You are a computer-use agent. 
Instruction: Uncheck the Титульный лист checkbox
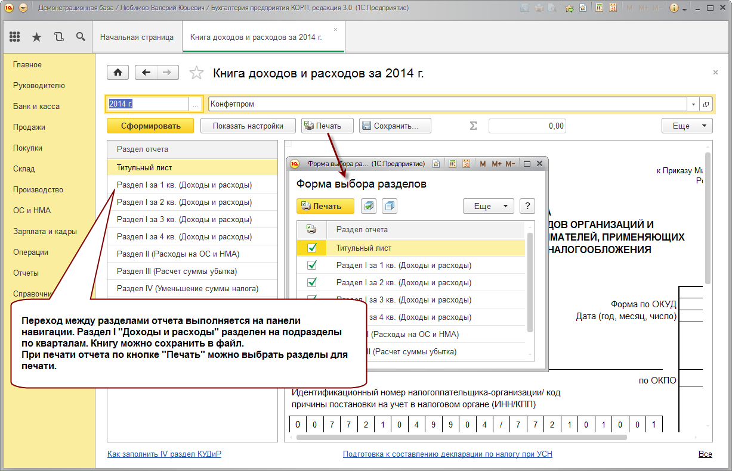coord(311,248)
